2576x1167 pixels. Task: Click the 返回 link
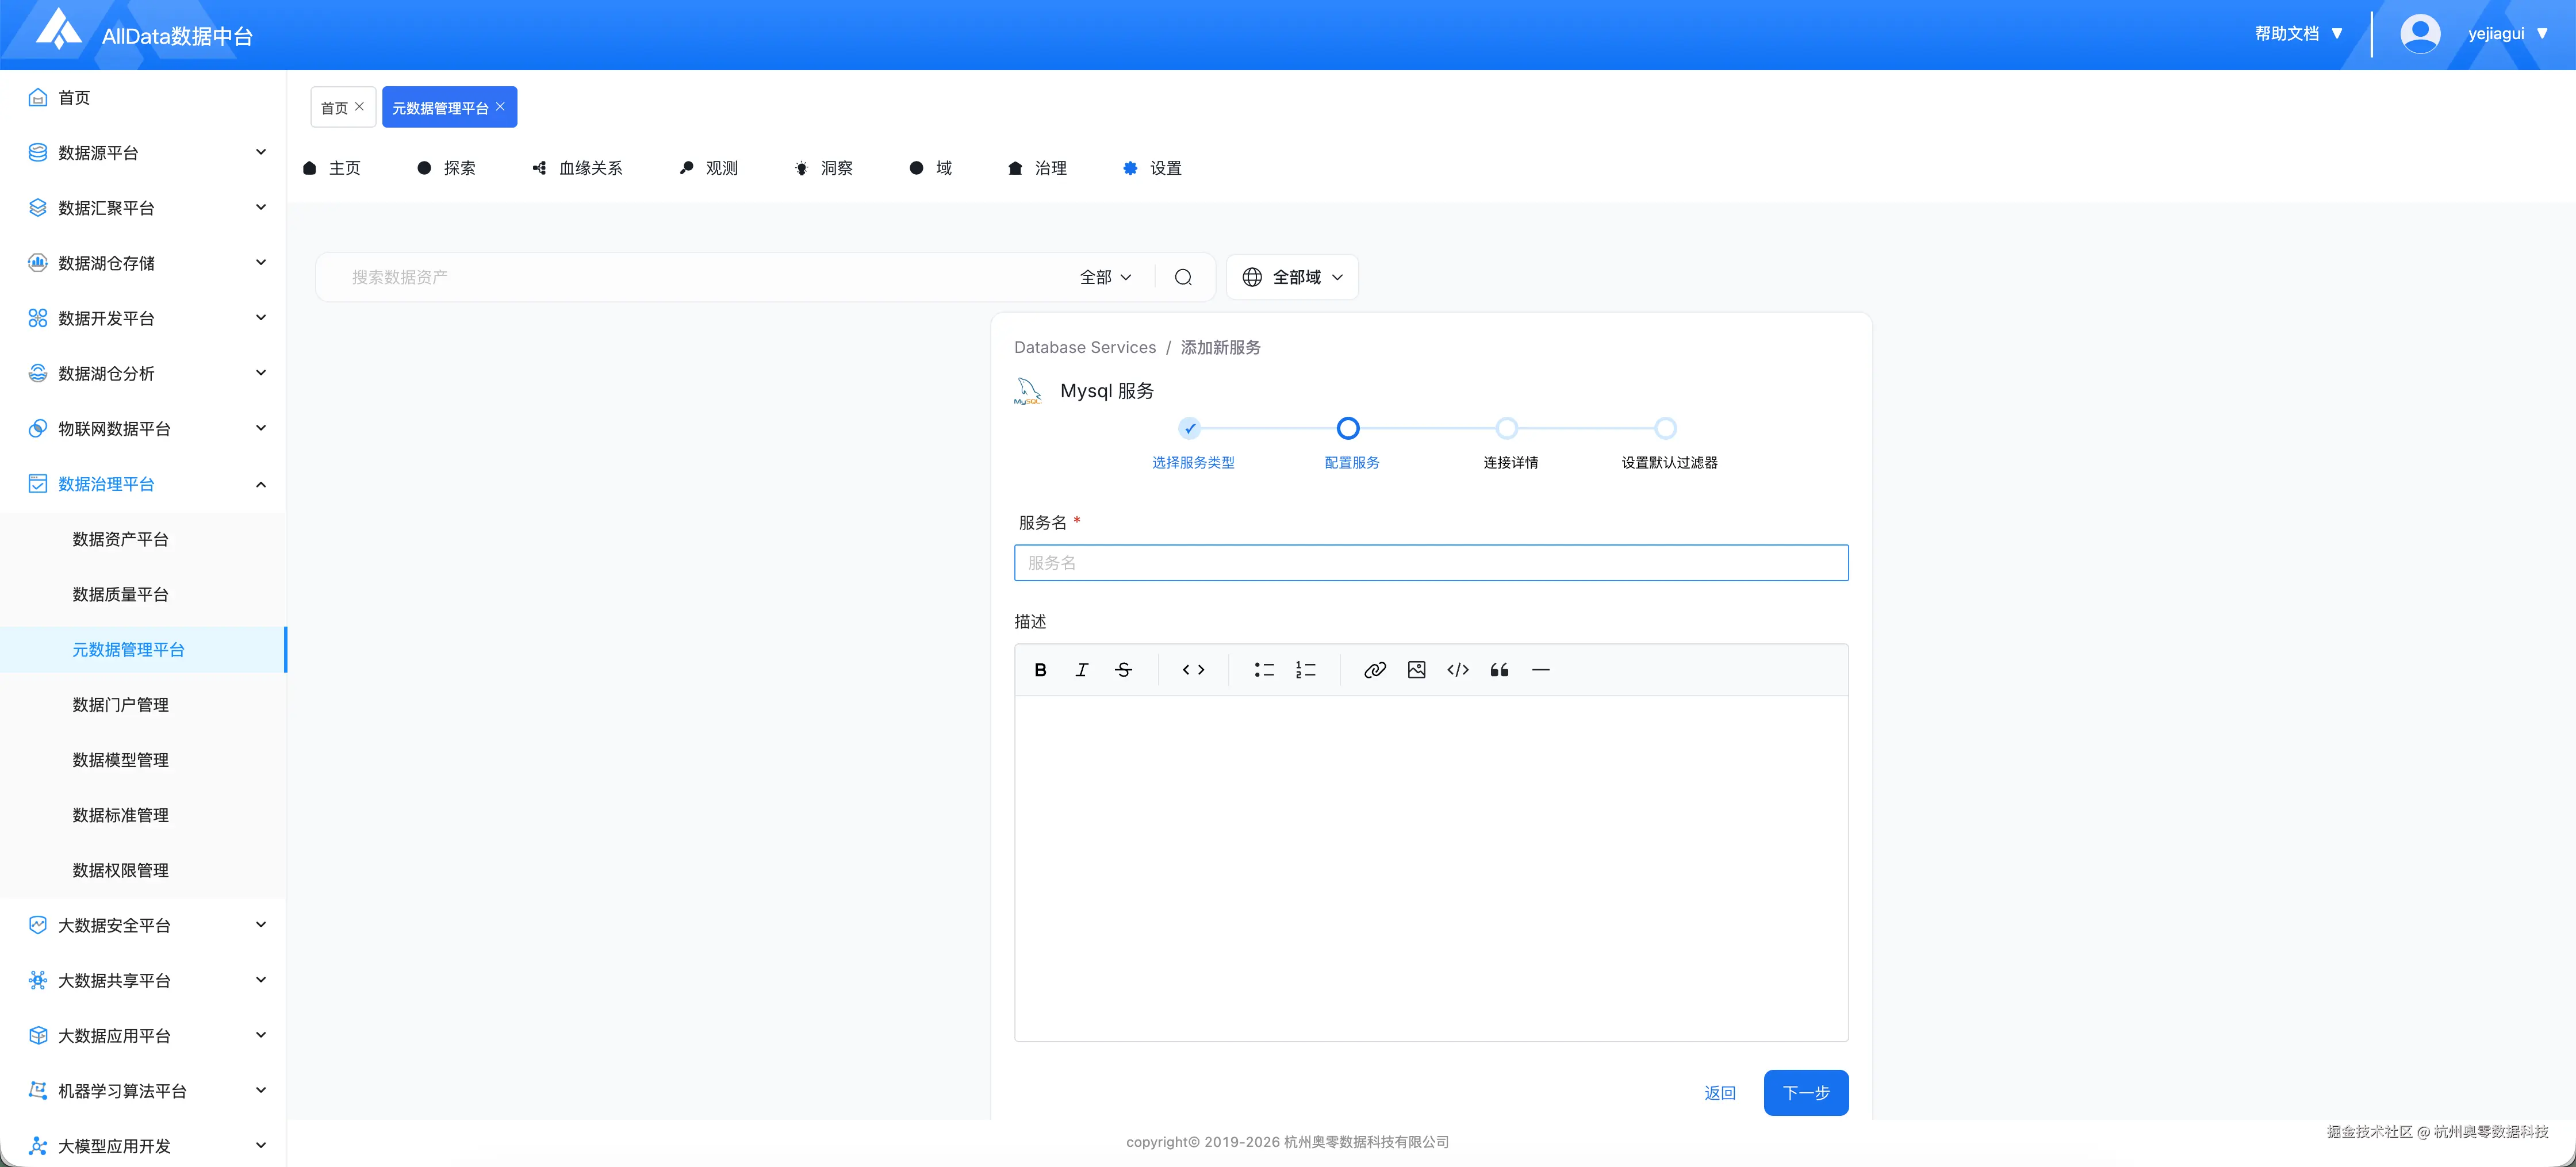coord(1720,1092)
